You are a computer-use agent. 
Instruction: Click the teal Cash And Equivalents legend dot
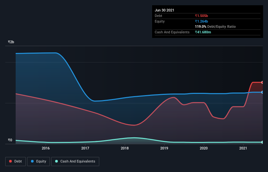click(56, 161)
